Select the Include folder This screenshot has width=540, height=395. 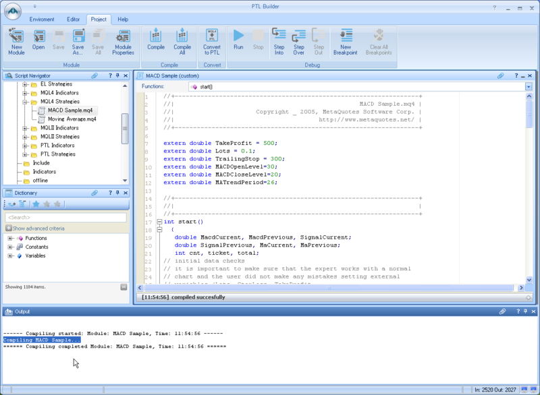tap(41, 163)
